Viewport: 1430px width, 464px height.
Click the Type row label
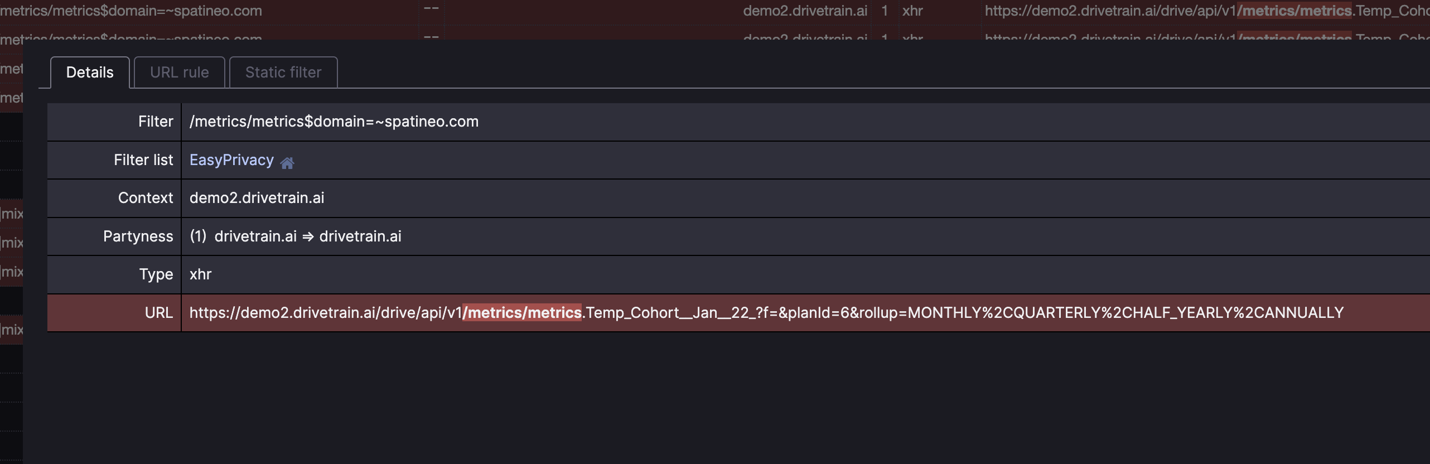[156, 274]
